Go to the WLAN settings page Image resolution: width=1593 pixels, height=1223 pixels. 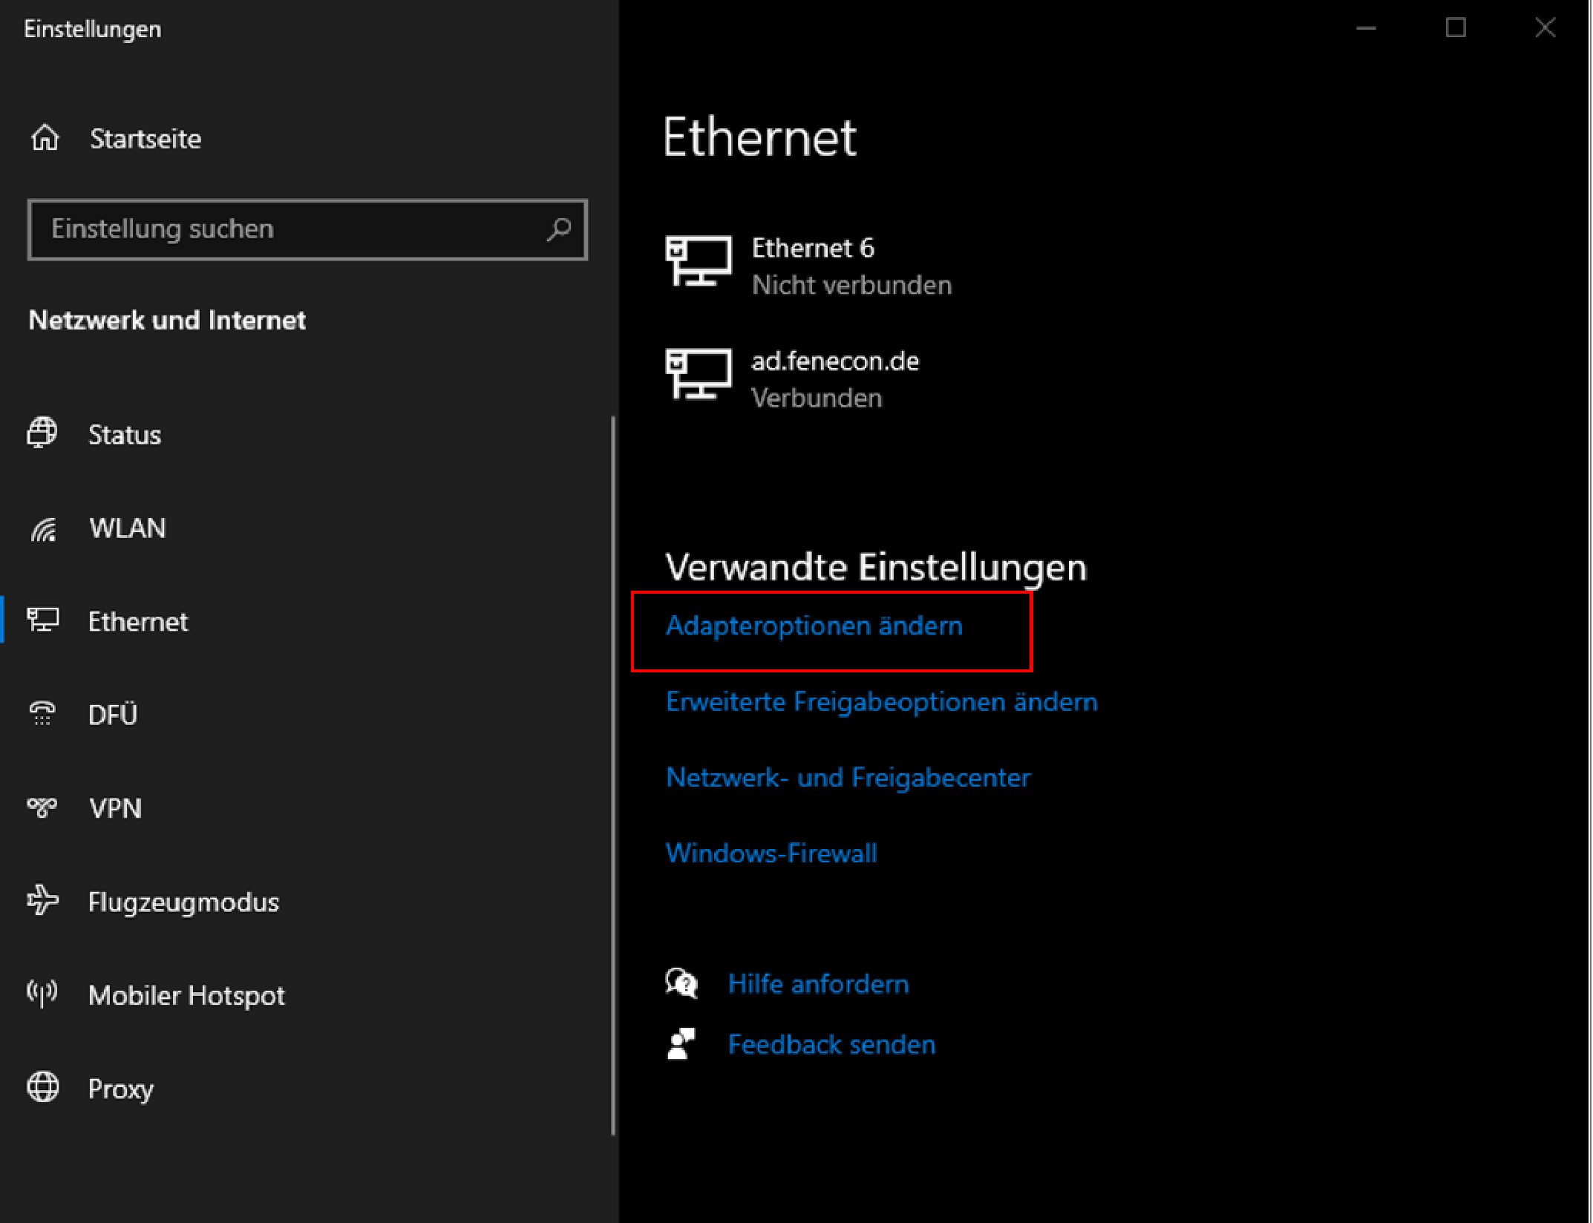(x=128, y=528)
